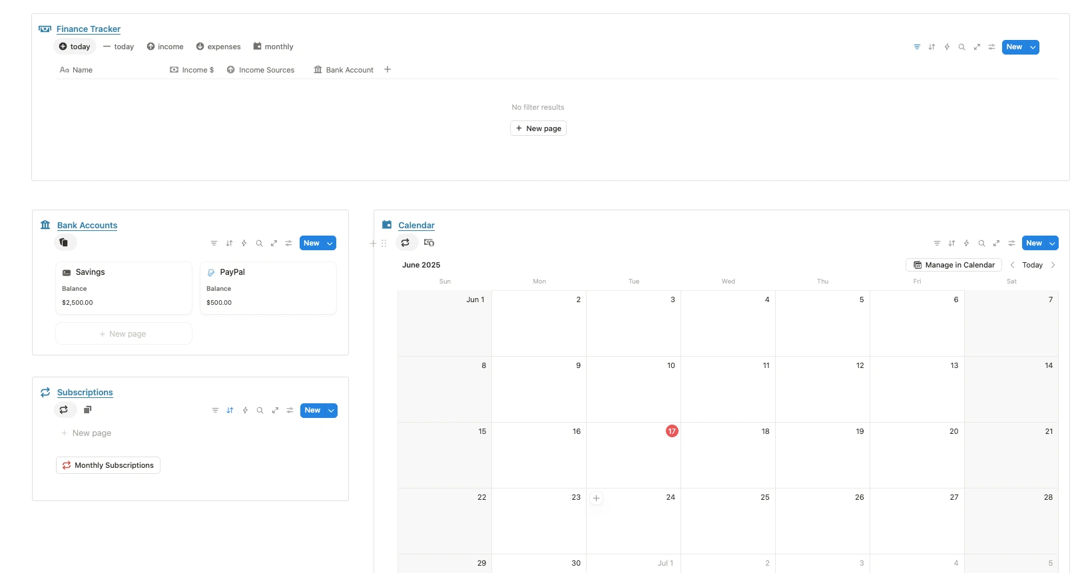Open the PayPal account card
The width and height of the screenshot is (1090, 573).
click(268, 287)
